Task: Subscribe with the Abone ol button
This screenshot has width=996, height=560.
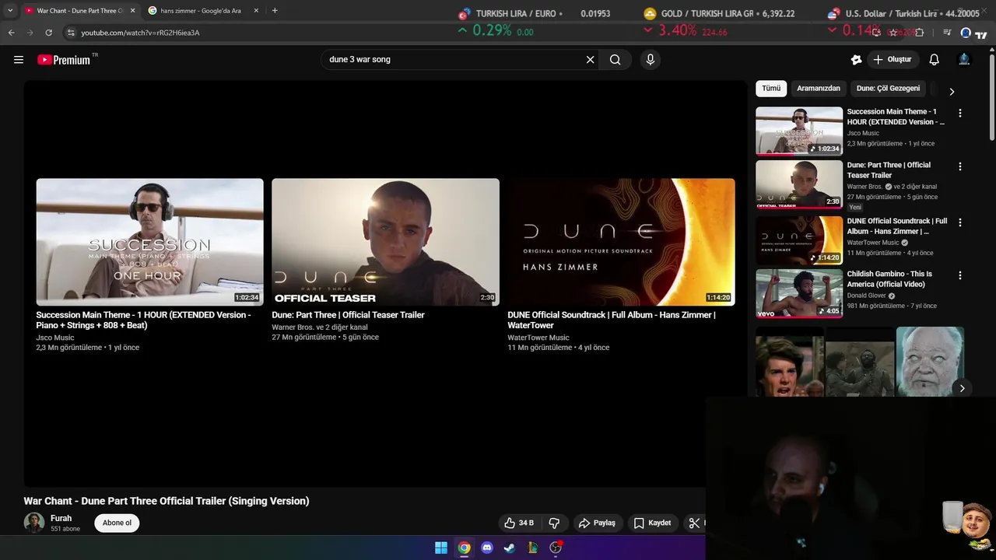Action: 117,523
